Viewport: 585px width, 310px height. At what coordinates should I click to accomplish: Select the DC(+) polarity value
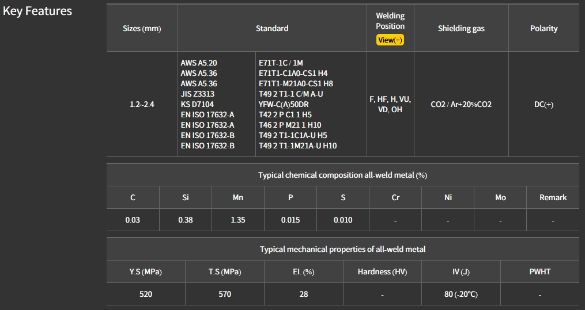pyautogui.click(x=544, y=105)
